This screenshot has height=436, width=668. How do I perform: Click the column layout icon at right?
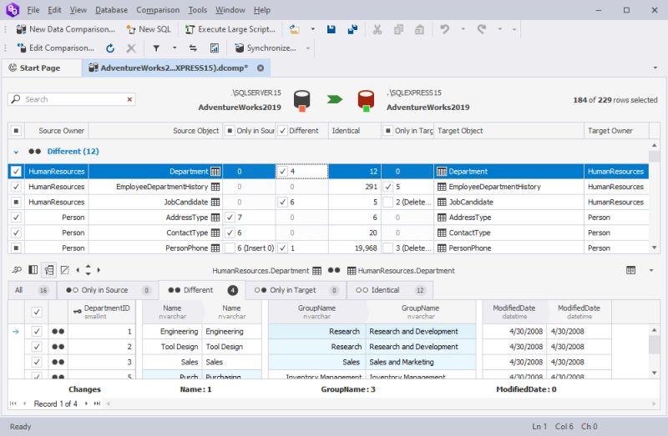pos(631,271)
